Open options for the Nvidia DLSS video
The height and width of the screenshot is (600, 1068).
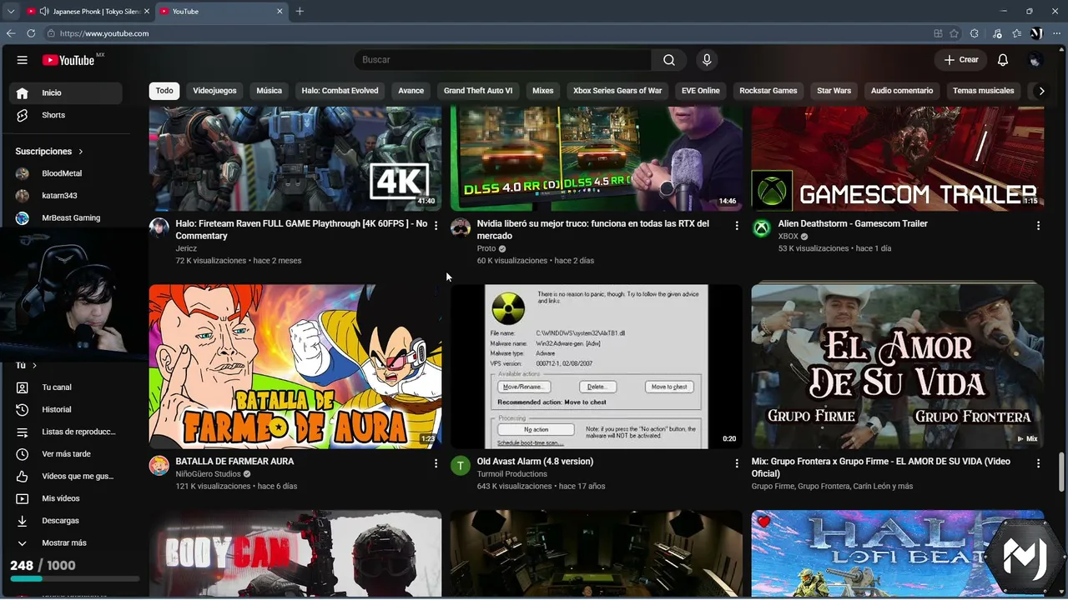(737, 226)
